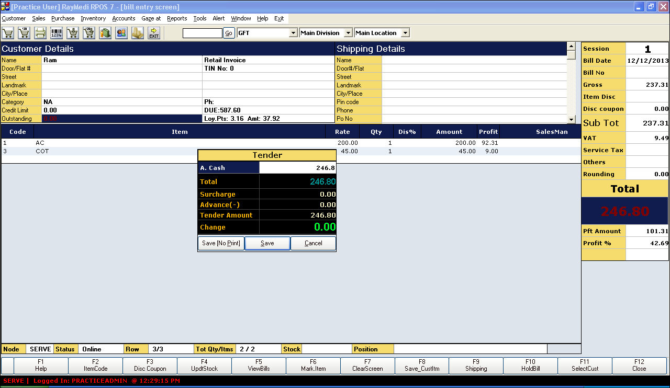Click the F2 ItemCode button

coord(95,365)
